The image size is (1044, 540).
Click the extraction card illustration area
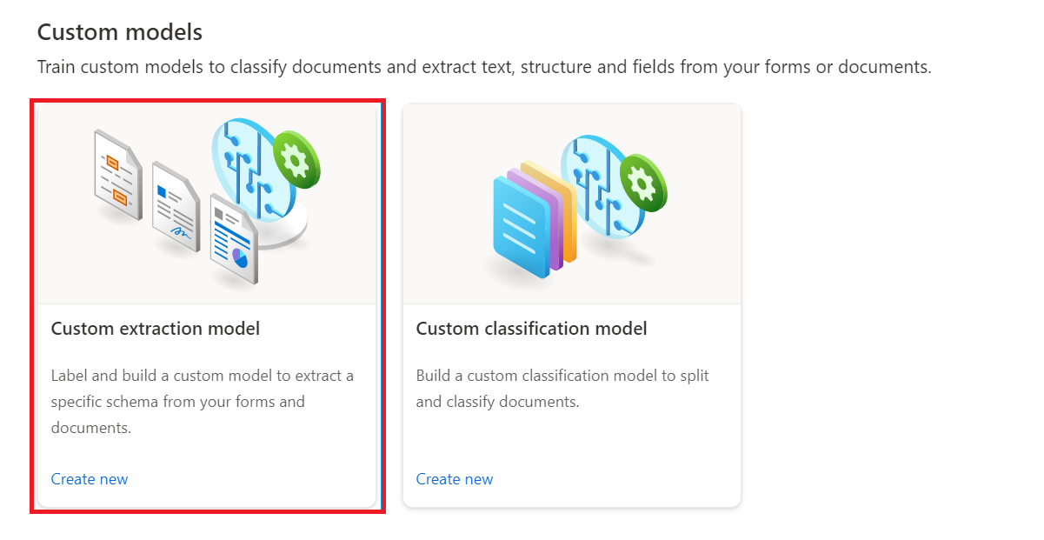click(207, 200)
